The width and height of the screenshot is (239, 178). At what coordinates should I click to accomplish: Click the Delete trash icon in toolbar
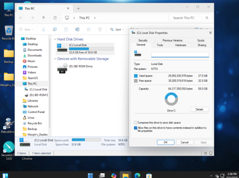point(100,29)
